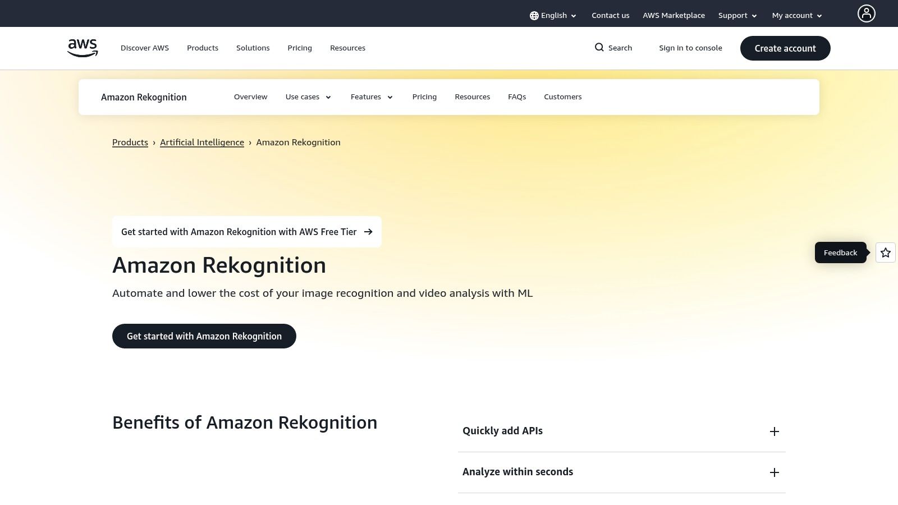Expand the Use cases menu

tap(308, 97)
